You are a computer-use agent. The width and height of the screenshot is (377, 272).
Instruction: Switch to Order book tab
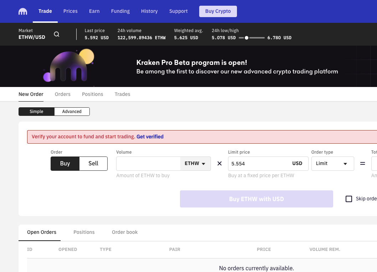(x=125, y=232)
